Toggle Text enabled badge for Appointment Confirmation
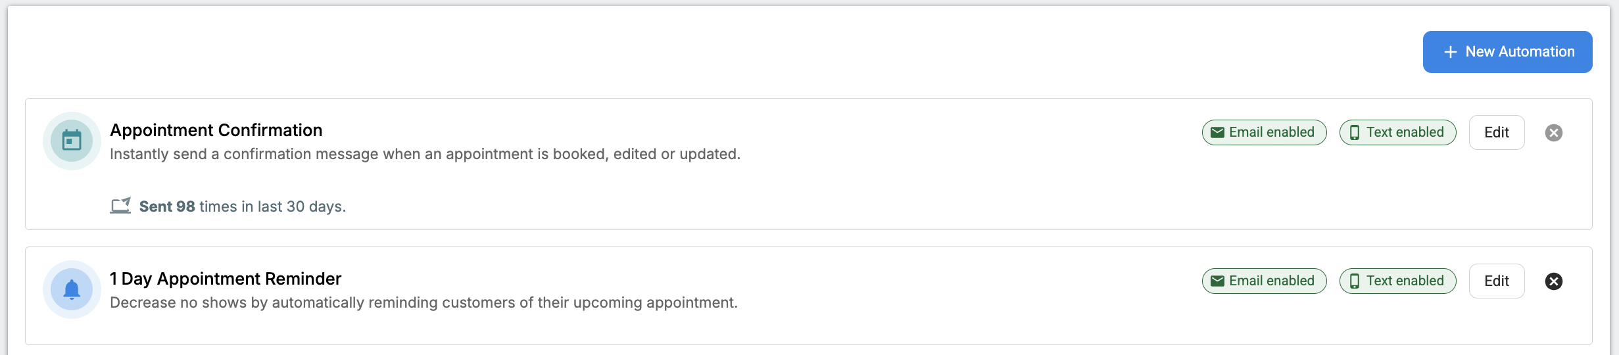This screenshot has height=355, width=1619. (x=1397, y=132)
